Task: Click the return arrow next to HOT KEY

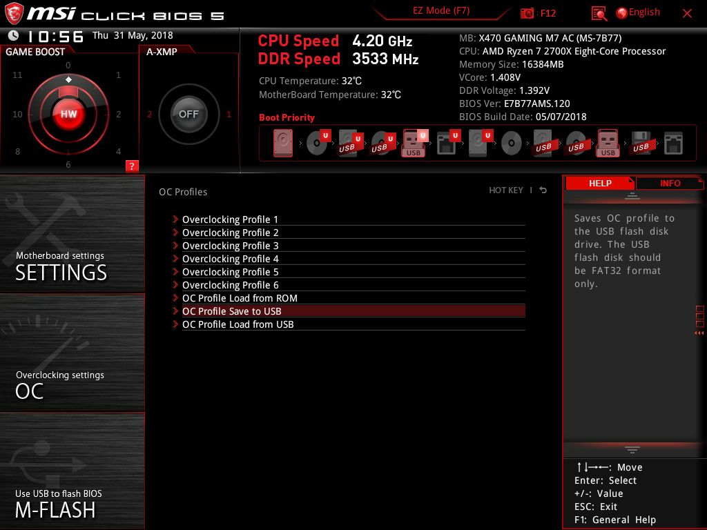Action: point(543,190)
